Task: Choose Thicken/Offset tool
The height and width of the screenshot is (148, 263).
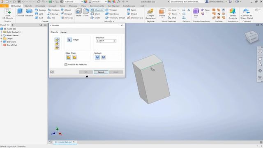Action: (x=115, y=18)
